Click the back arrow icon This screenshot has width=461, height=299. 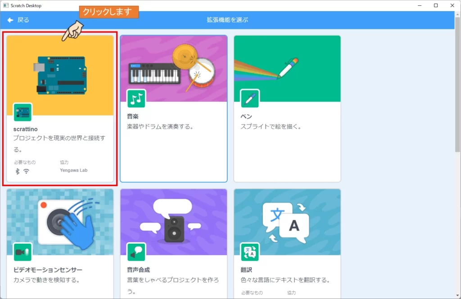pyautogui.click(x=10, y=20)
